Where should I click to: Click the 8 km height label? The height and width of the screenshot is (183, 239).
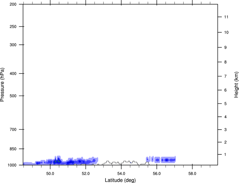coord(225,62)
